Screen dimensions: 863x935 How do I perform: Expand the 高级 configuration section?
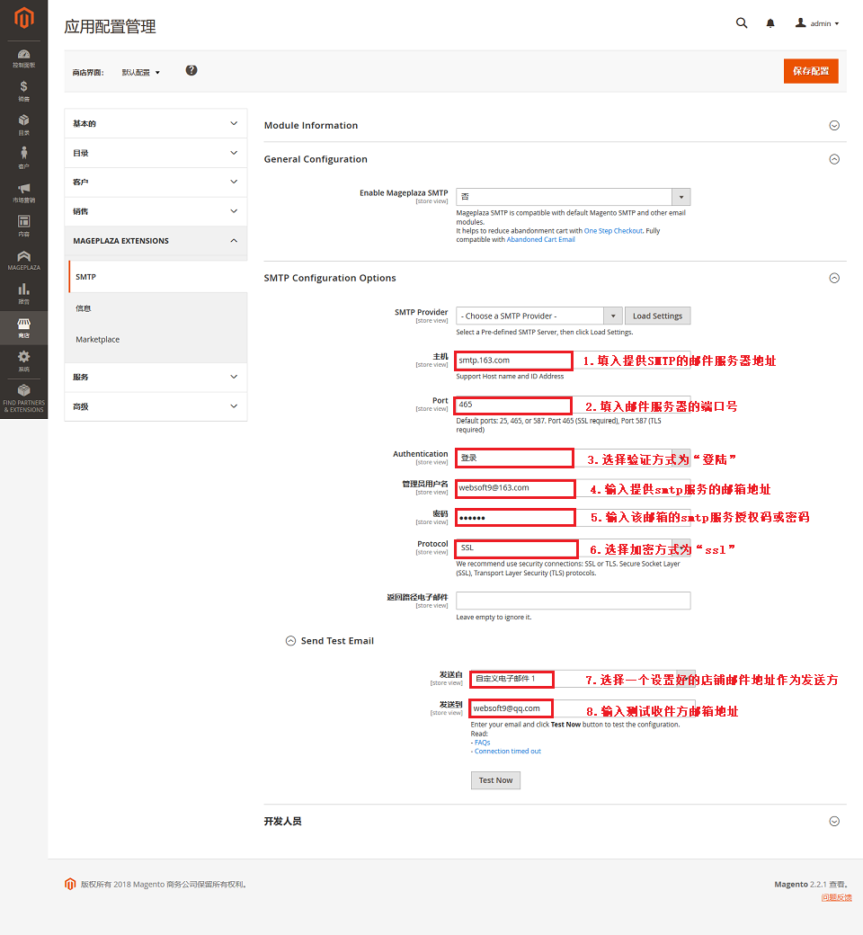tap(156, 406)
